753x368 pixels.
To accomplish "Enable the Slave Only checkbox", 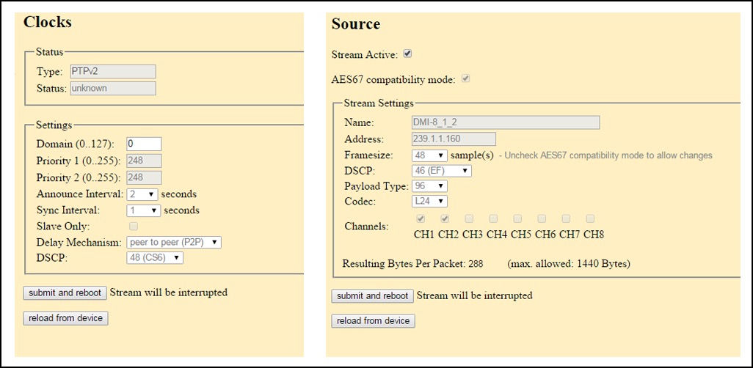I will point(134,226).
